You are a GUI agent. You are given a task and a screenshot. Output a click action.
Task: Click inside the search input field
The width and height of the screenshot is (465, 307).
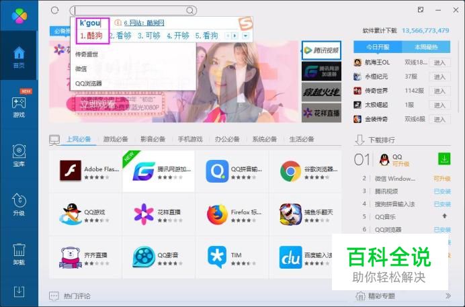point(130,11)
